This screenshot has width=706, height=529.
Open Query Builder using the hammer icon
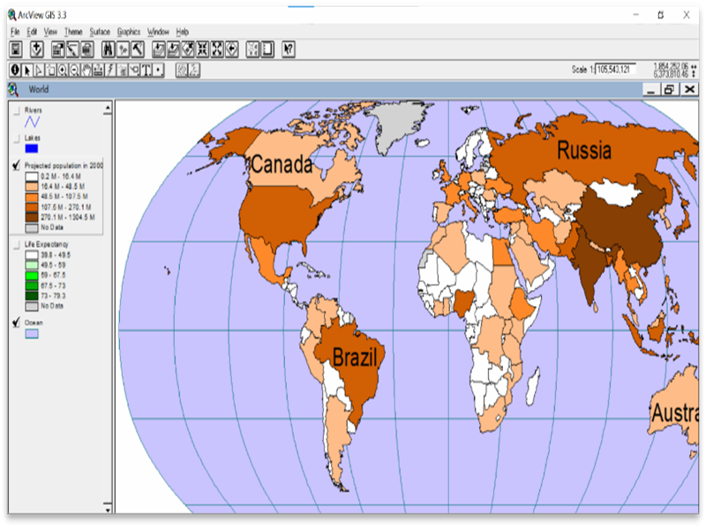[x=139, y=49]
